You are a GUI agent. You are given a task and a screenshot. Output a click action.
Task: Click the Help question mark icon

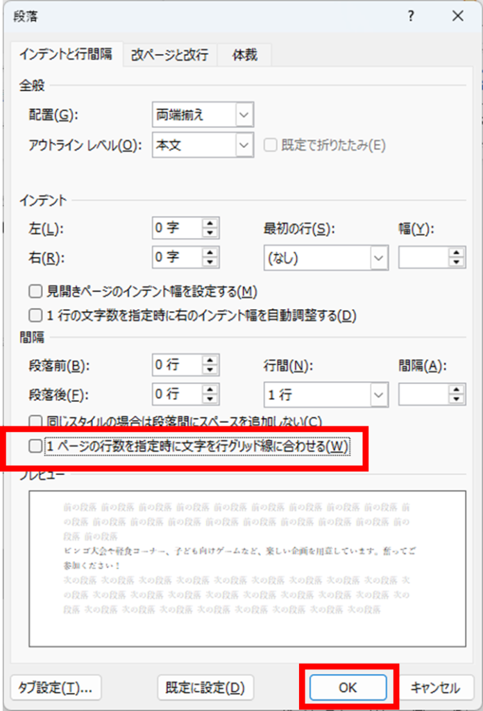pos(412,16)
